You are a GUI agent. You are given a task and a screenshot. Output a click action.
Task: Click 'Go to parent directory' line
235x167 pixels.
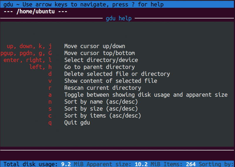click(x=99, y=67)
